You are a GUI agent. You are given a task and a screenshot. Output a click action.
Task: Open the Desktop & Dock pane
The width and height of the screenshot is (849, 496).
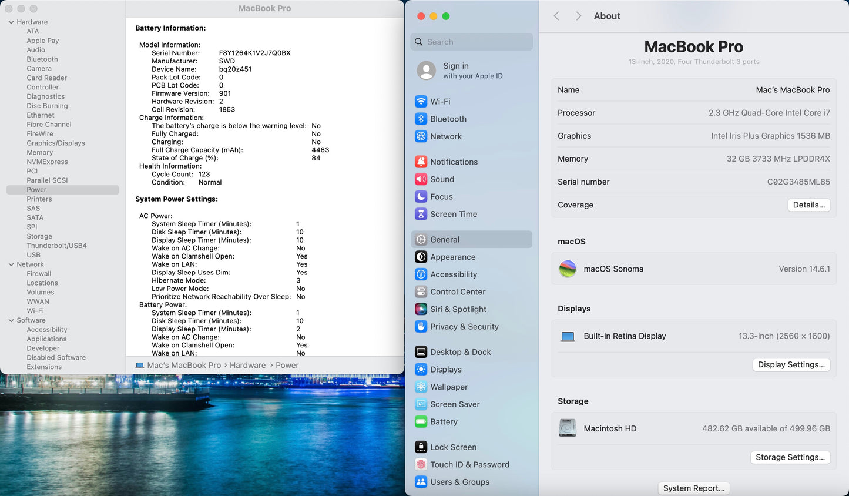point(460,352)
